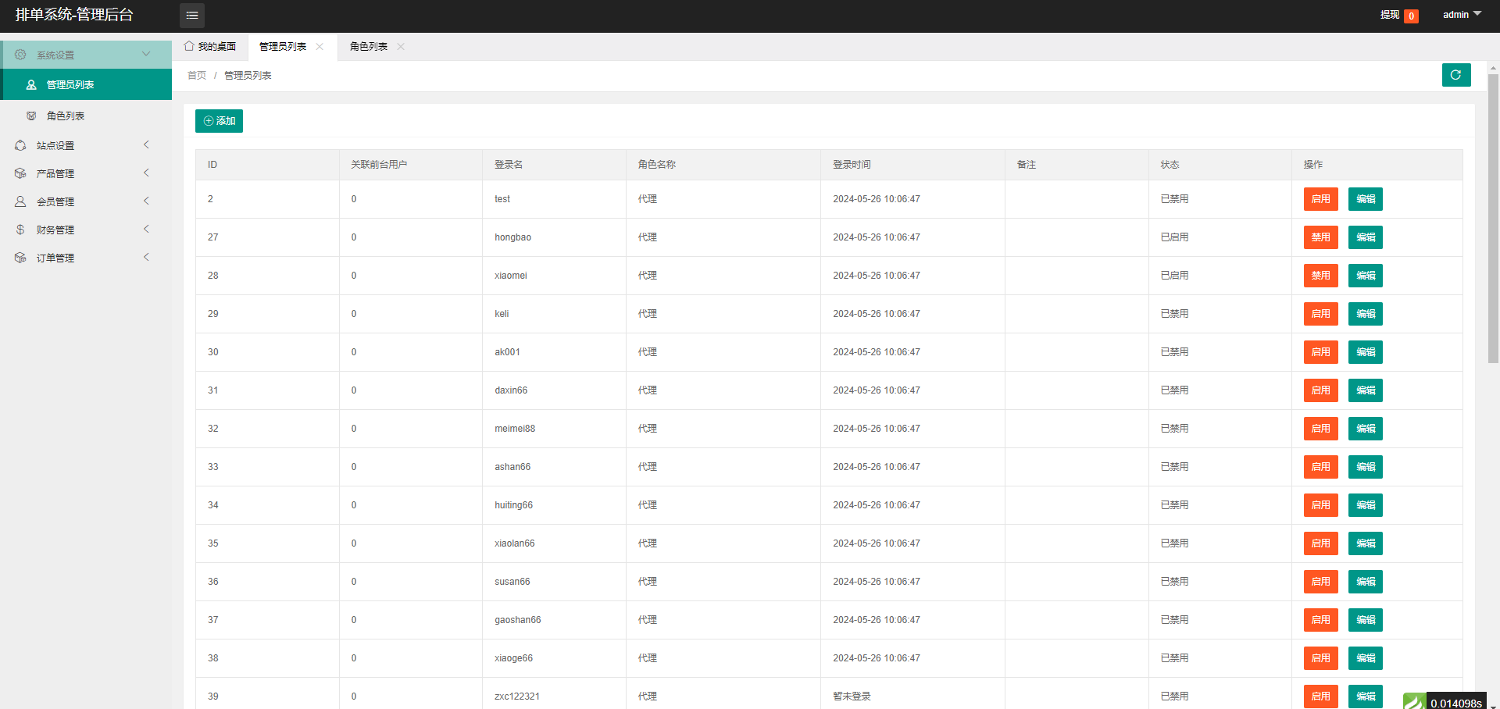
Task: Edit the keli account
Action: point(1365,314)
